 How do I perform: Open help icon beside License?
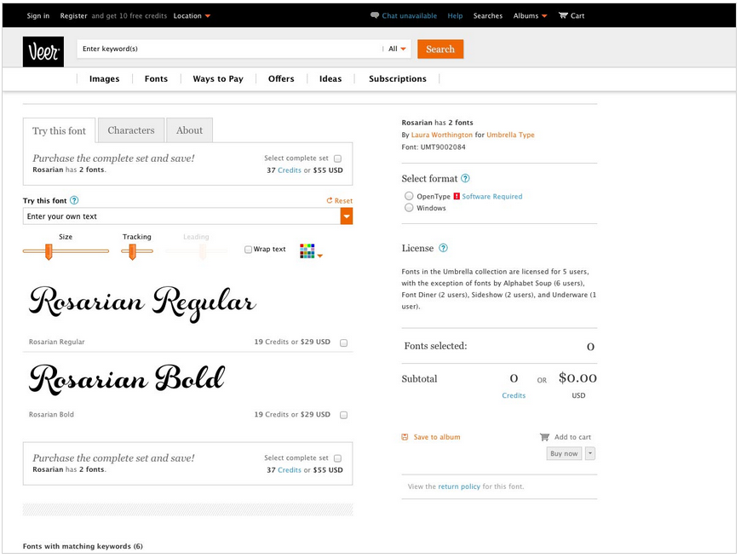pyautogui.click(x=443, y=248)
